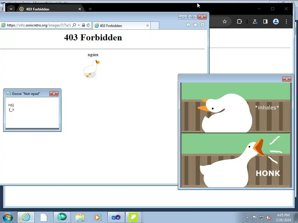The height and width of the screenshot is (223, 298).
Task: Launch Internet Explorer from the taskbar
Action: click(x=26, y=217)
